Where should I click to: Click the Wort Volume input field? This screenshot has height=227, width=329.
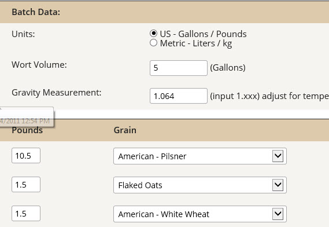[179, 68]
